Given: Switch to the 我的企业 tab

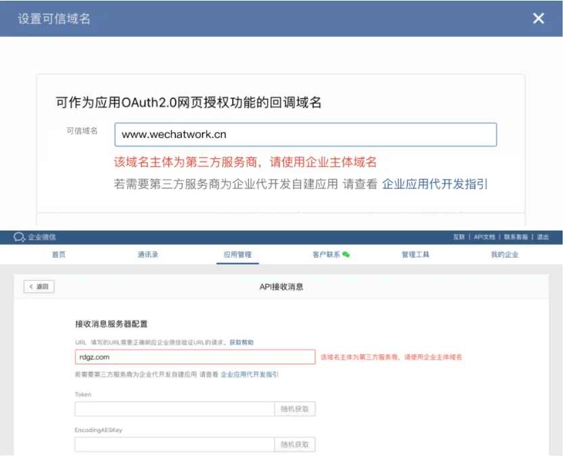Looking at the screenshot, I should (504, 255).
